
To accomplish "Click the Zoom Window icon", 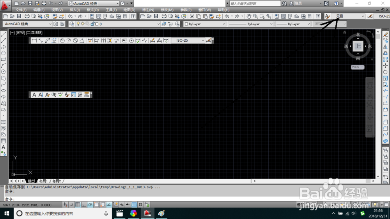I will [262, 16].
